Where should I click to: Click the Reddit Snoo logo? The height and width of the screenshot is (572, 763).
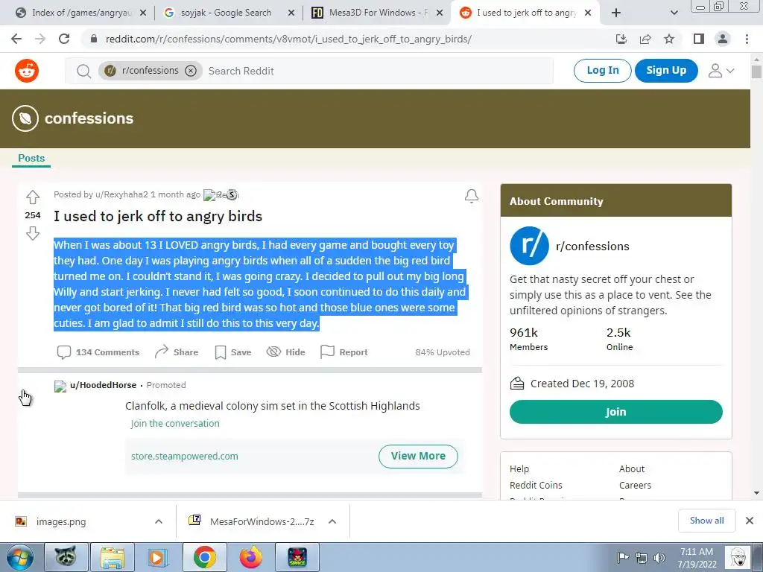[x=27, y=71]
